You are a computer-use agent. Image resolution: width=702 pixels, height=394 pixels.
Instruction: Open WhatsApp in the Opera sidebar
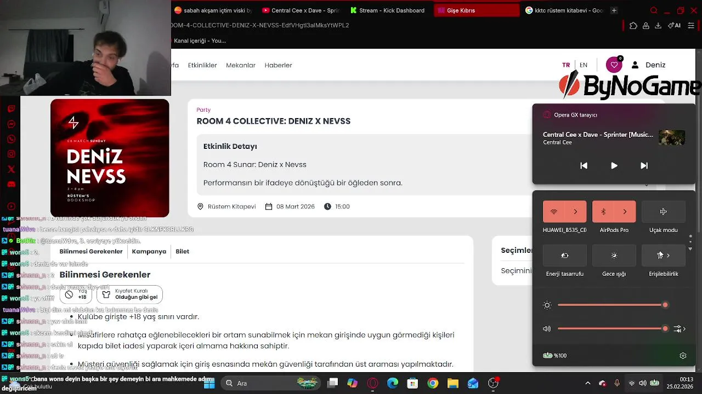coord(11,139)
